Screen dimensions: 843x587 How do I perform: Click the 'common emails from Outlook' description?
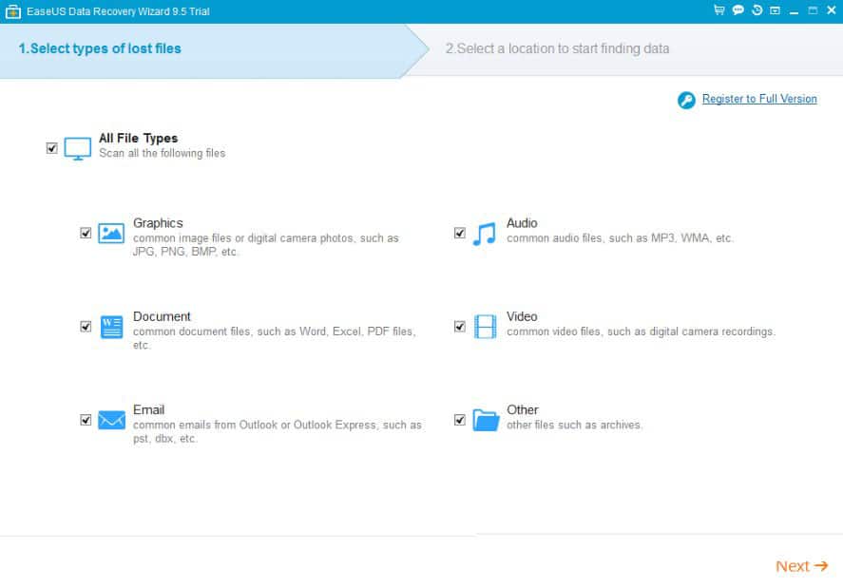278,432
